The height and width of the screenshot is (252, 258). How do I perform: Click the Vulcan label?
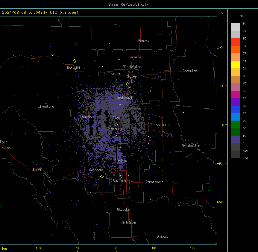click(x=162, y=237)
